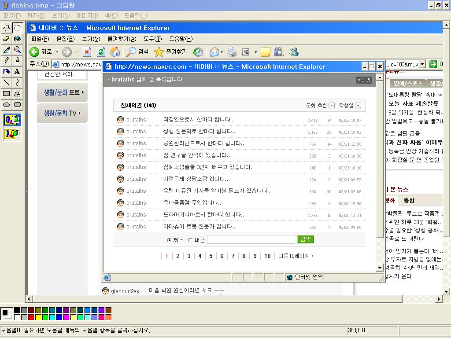Select the Pick Color eyedropper tool
This screenshot has height=338, width=451.
[x=6, y=50]
